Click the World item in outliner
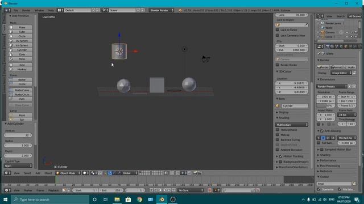 [329, 28]
